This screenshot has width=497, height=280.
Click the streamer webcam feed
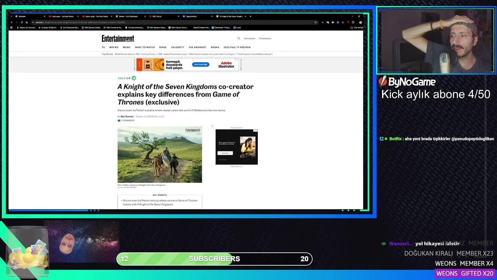tap(436, 41)
